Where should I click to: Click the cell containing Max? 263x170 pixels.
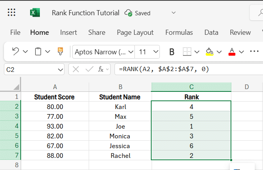point(120,116)
